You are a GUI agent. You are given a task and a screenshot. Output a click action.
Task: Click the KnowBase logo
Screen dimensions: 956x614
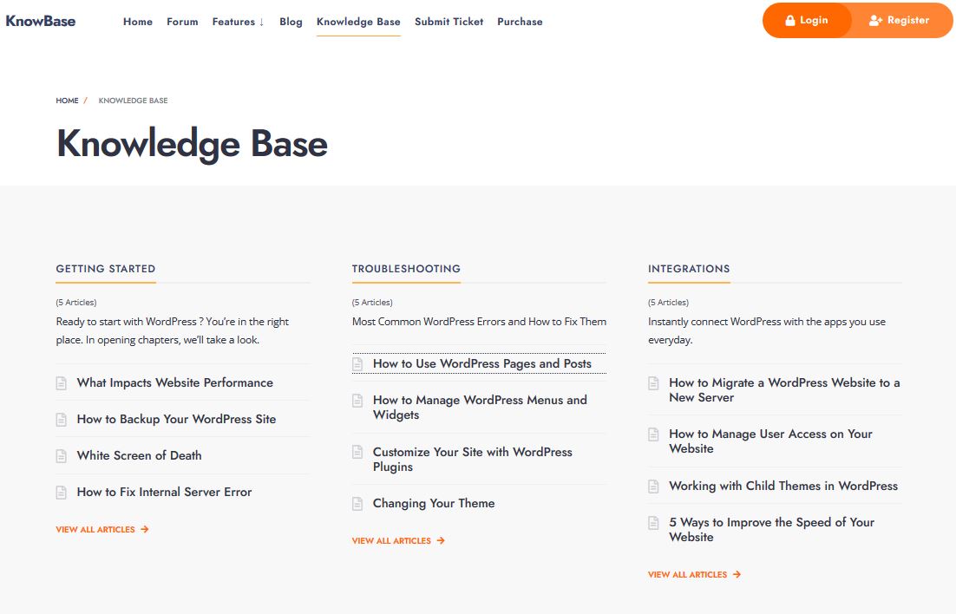(x=41, y=21)
